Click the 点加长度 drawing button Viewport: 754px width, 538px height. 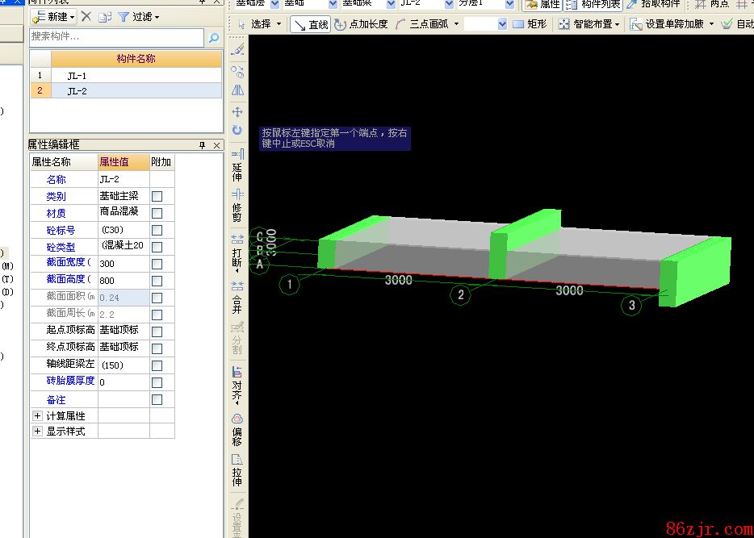(362, 24)
